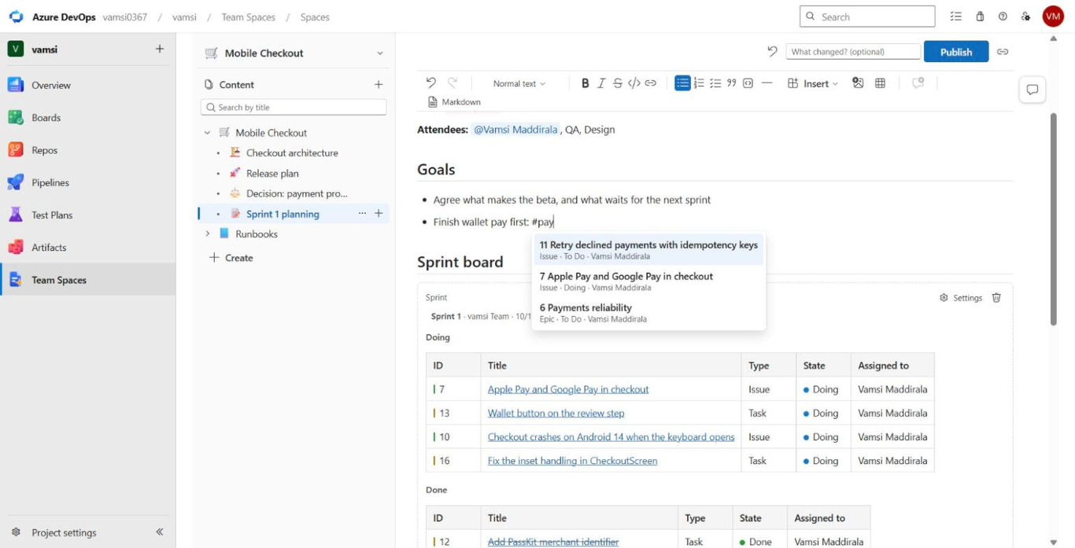
Task: Apply block quote formatting
Action: pos(732,83)
